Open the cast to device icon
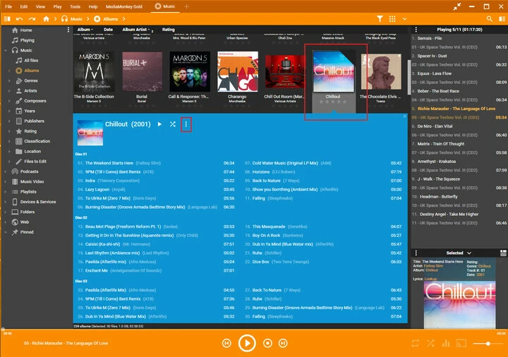The image size is (508, 357). [x=461, y=344]
